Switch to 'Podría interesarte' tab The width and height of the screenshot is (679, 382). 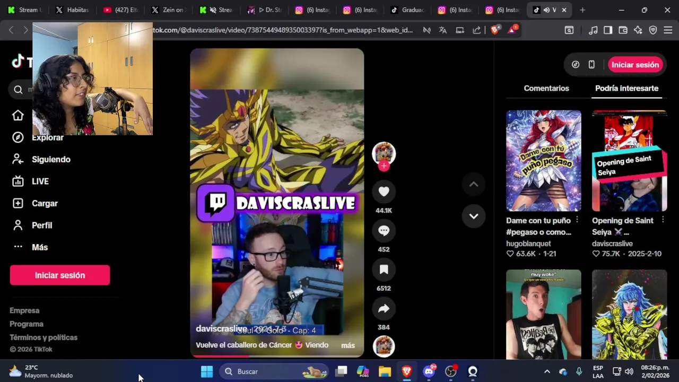click(626, 88)
